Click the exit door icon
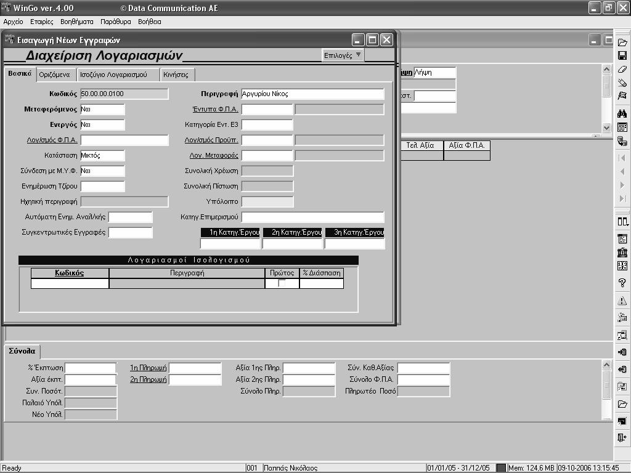 622,438
